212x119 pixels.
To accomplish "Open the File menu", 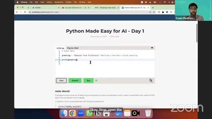I will point(31,2).
